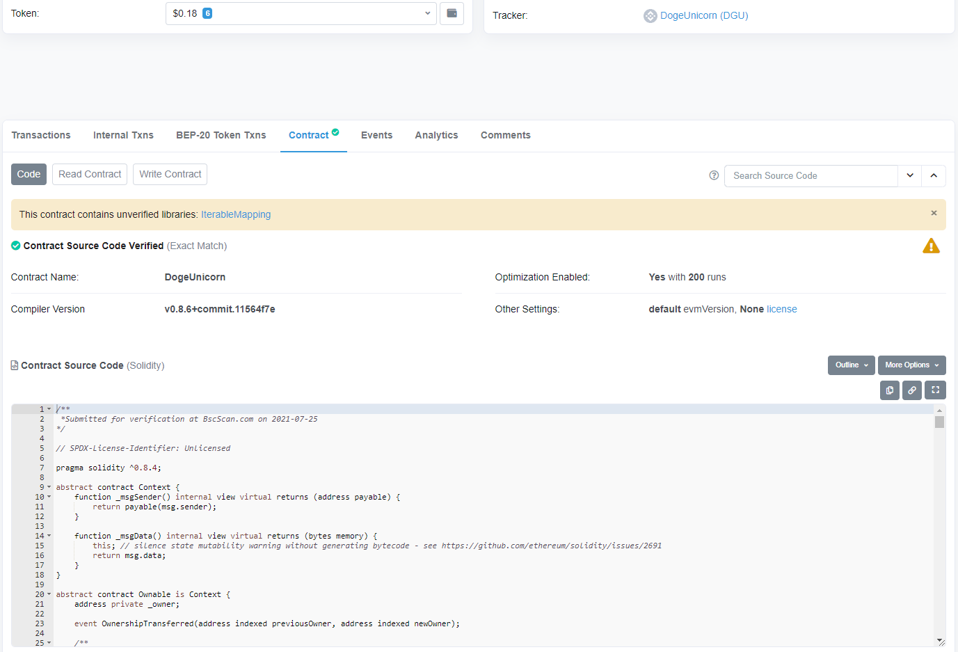Focus the Search Source Code field
Viewport: 958px width, 652px height.
coord(811,175)
